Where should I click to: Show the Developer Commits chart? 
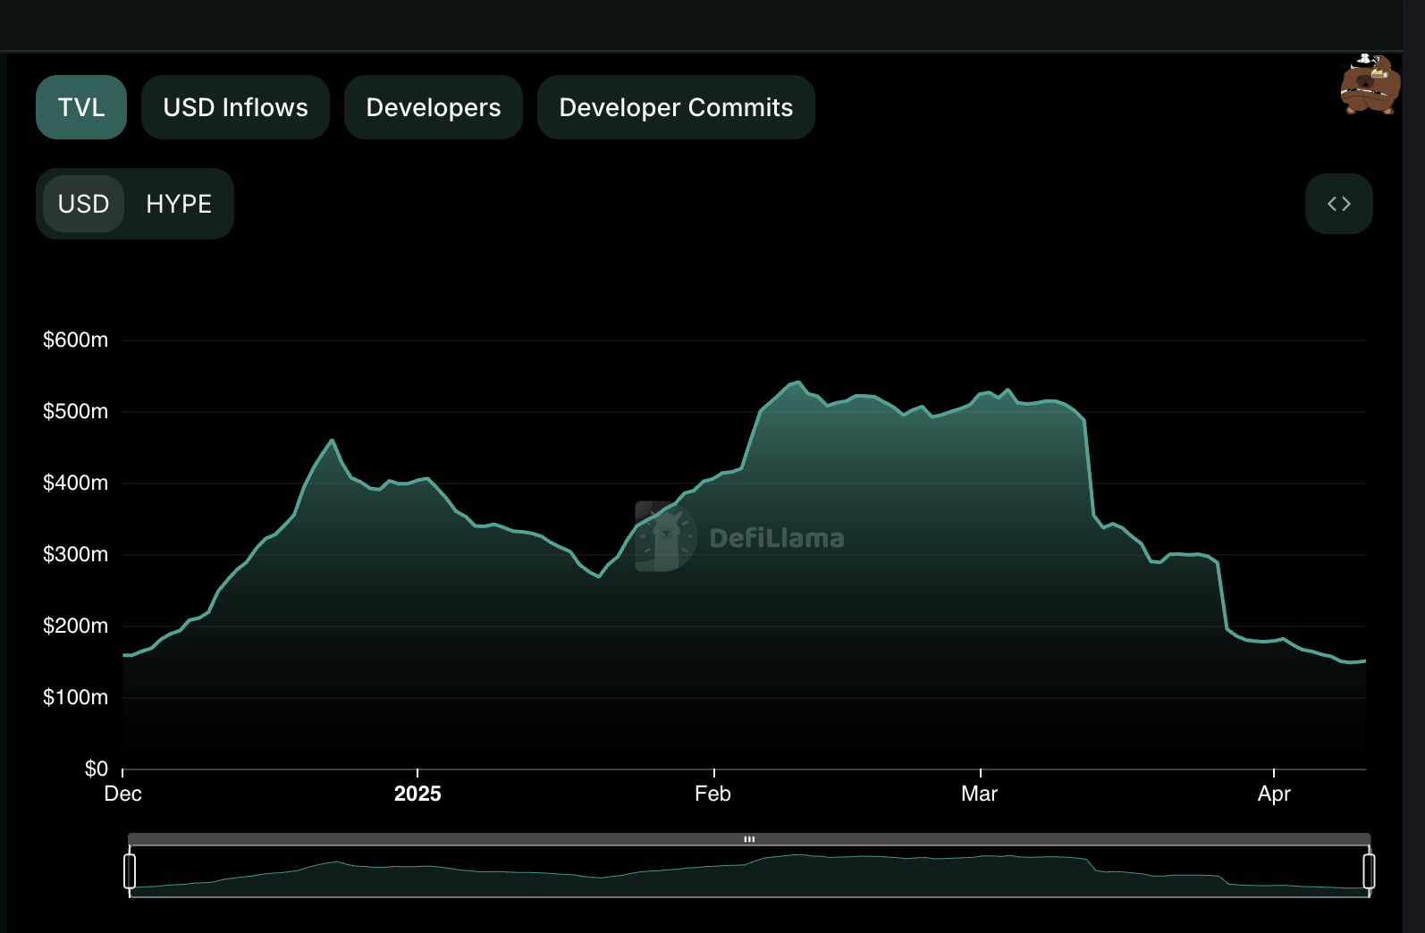pyautogui.click(x=676, y=107)
